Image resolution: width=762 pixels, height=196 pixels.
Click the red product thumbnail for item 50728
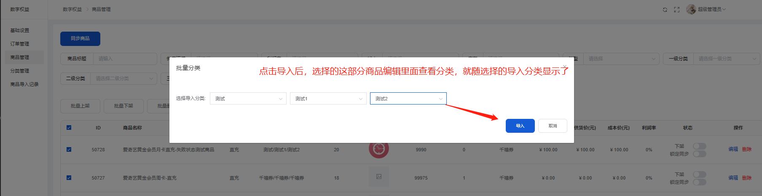click(379, 149)
